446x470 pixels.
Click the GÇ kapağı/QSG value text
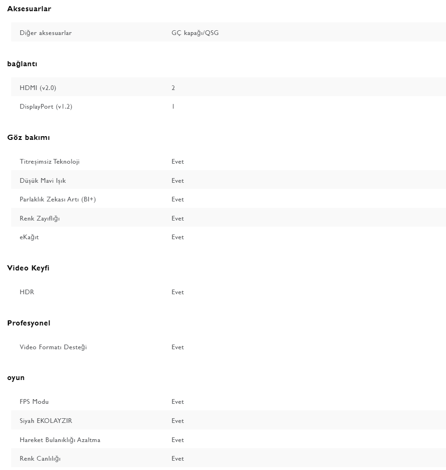pos(195,33)
